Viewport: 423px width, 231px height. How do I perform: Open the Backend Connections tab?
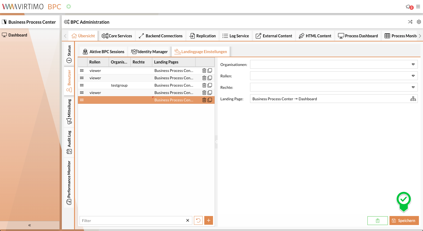(x=161, y=36)
